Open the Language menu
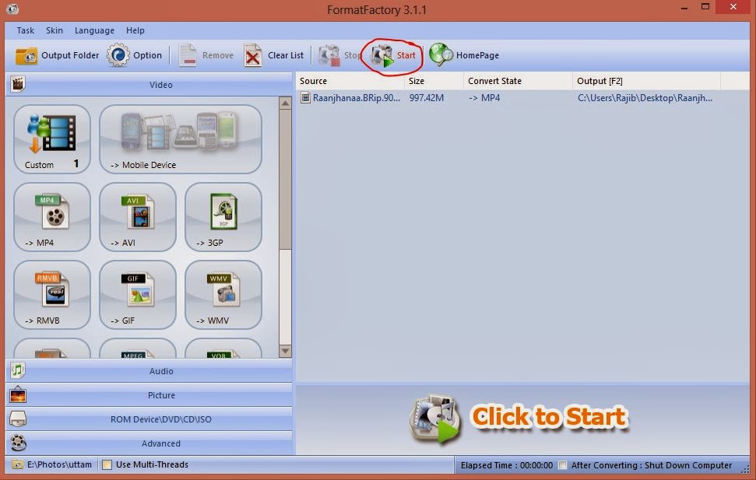 (x=94, y=30)
